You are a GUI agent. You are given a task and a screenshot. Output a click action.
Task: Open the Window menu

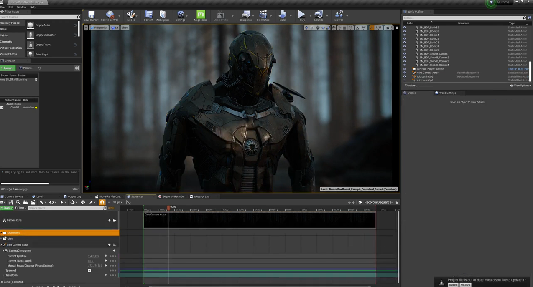click(21, 7)
